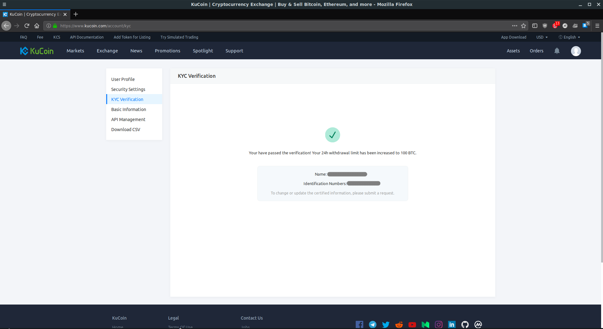Open a new browser tab
This screenshot has height=329, width=603.
tap(76, 14)
